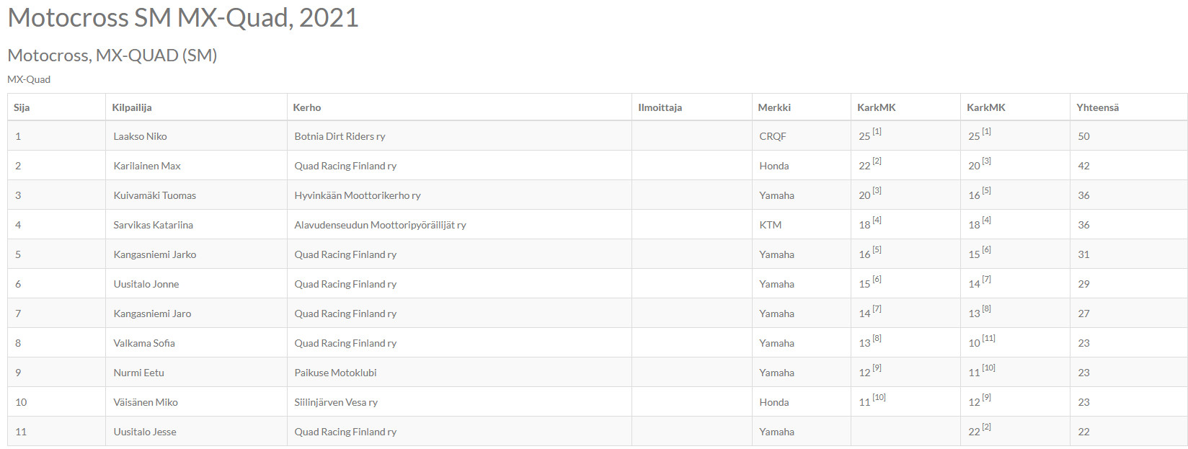Select club Botnia Dirt Riders ry

tap(340, 136)
